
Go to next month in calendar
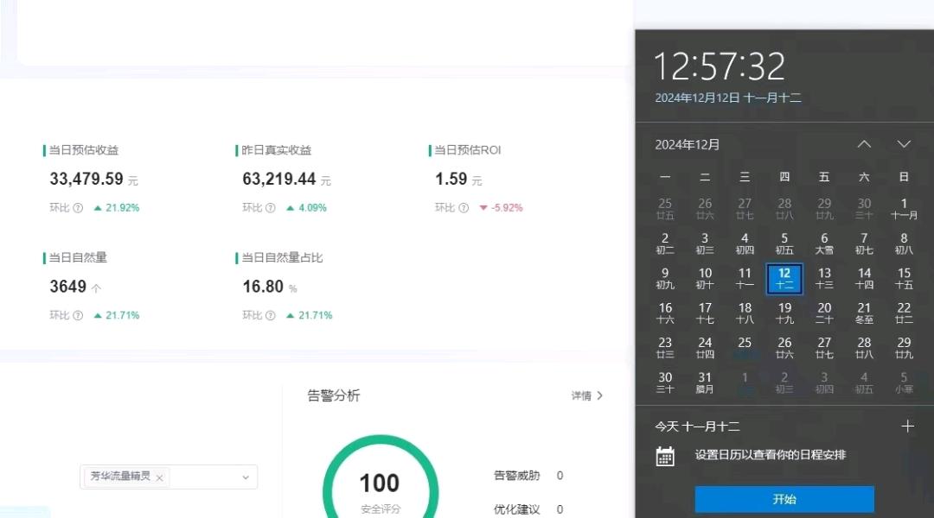coord(904,144)
